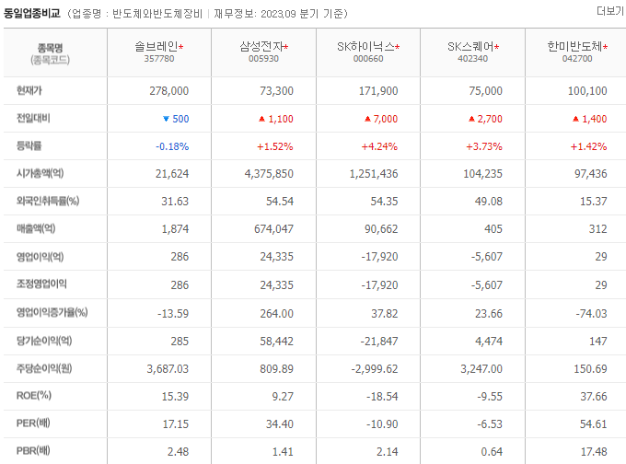Select foreign ownership 31.63
Viewport: 626px width, 464px height.
click(x=175, y=202)
